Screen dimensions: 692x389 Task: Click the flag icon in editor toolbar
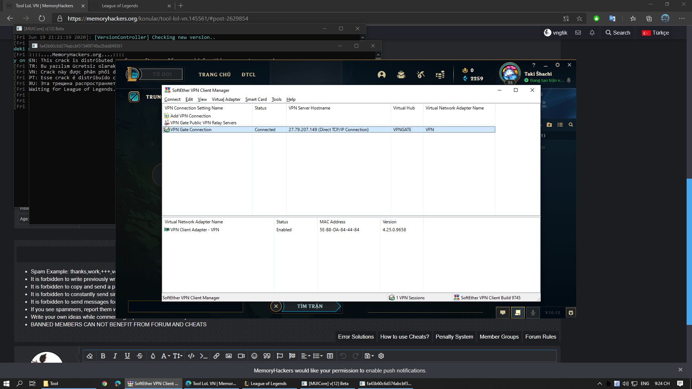click(x=280, y=356)
